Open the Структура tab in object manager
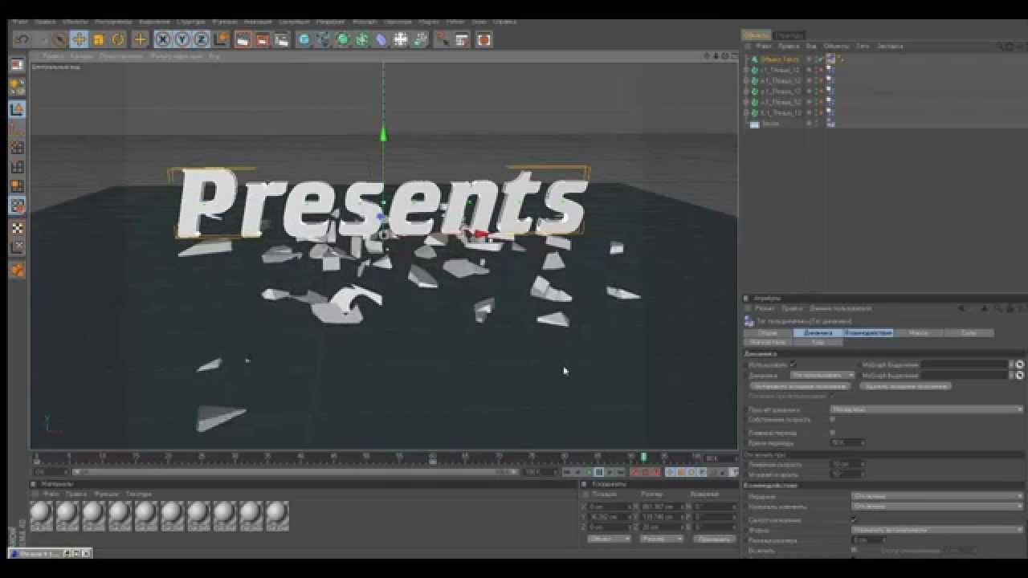This screenshot has width=1028, height=578. pyautogui.click(x=790, y=35)
